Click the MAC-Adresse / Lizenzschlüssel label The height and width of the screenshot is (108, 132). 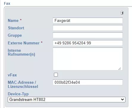(23, 84)
